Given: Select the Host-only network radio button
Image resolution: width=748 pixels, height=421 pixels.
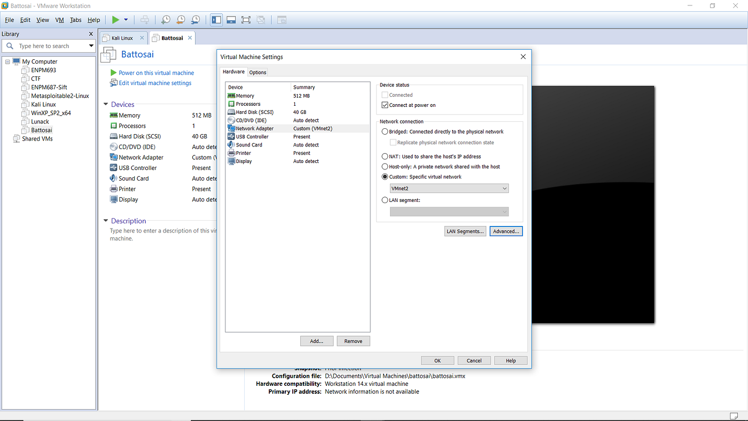Looking at the screenshot, I should tap(385, 167).
